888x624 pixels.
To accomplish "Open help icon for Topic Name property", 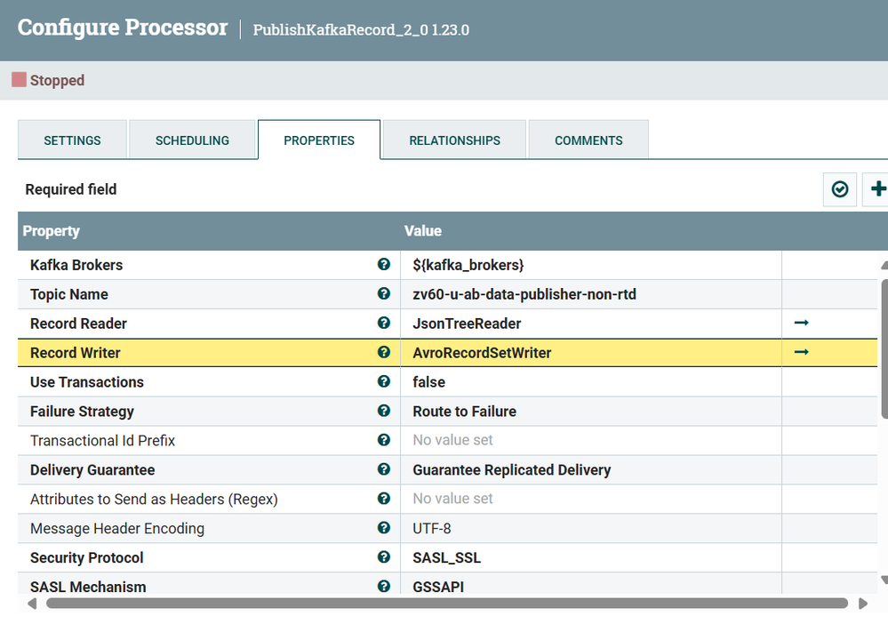I will pyautogui.click(x=383, y=294).
